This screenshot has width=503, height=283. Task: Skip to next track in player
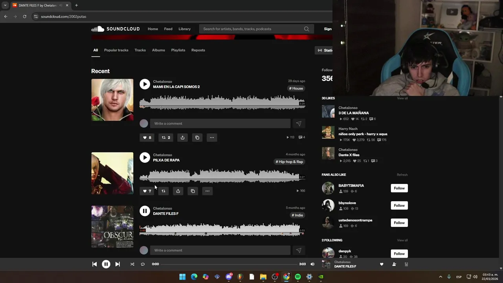pos(117,265)
